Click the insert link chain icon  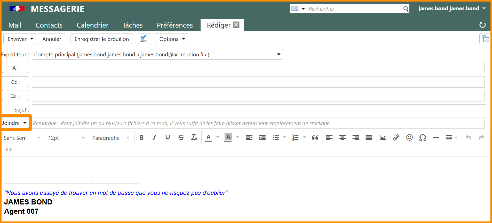(396, 138)
